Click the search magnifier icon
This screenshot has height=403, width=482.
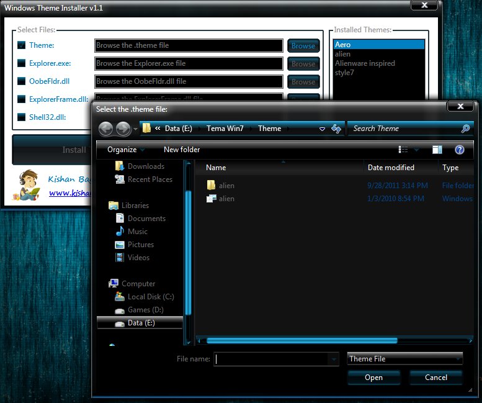point(465,129)
